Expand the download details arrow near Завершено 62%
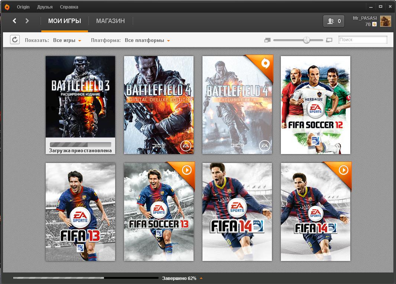This screenshot has height=284, width=396. (201, 278)
